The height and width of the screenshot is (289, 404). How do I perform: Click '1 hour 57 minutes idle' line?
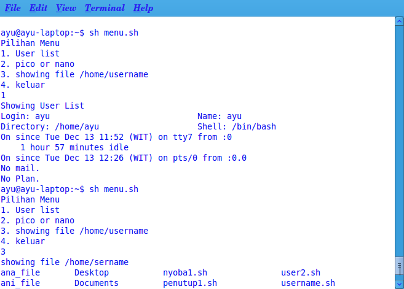74,148
